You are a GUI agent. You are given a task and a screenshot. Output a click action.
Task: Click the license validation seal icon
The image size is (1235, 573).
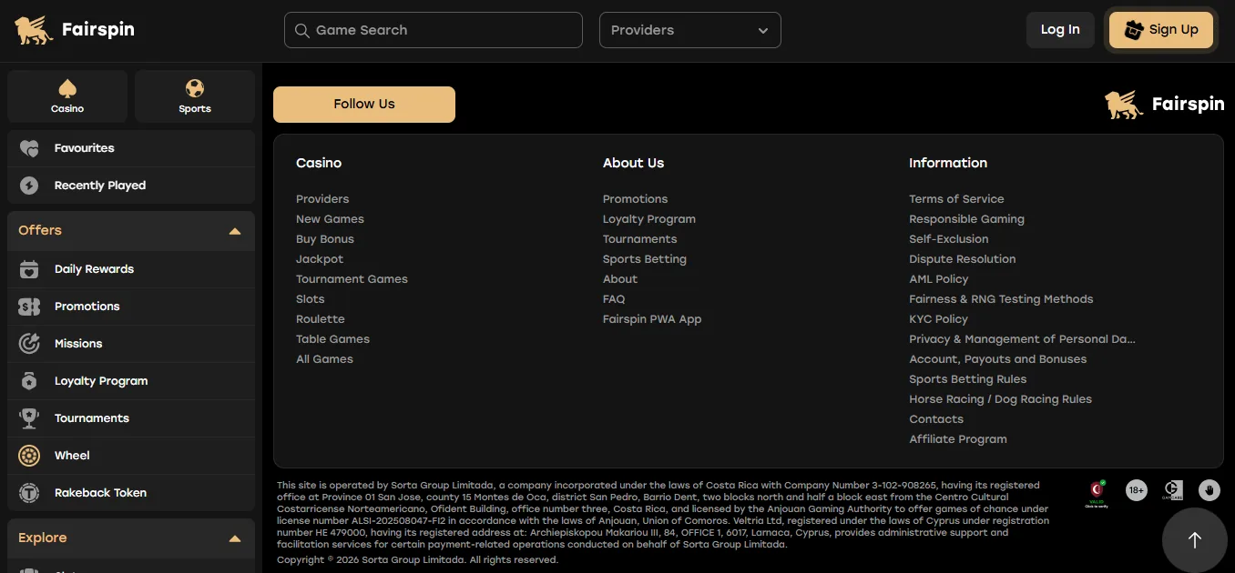tap(1097, 494)
